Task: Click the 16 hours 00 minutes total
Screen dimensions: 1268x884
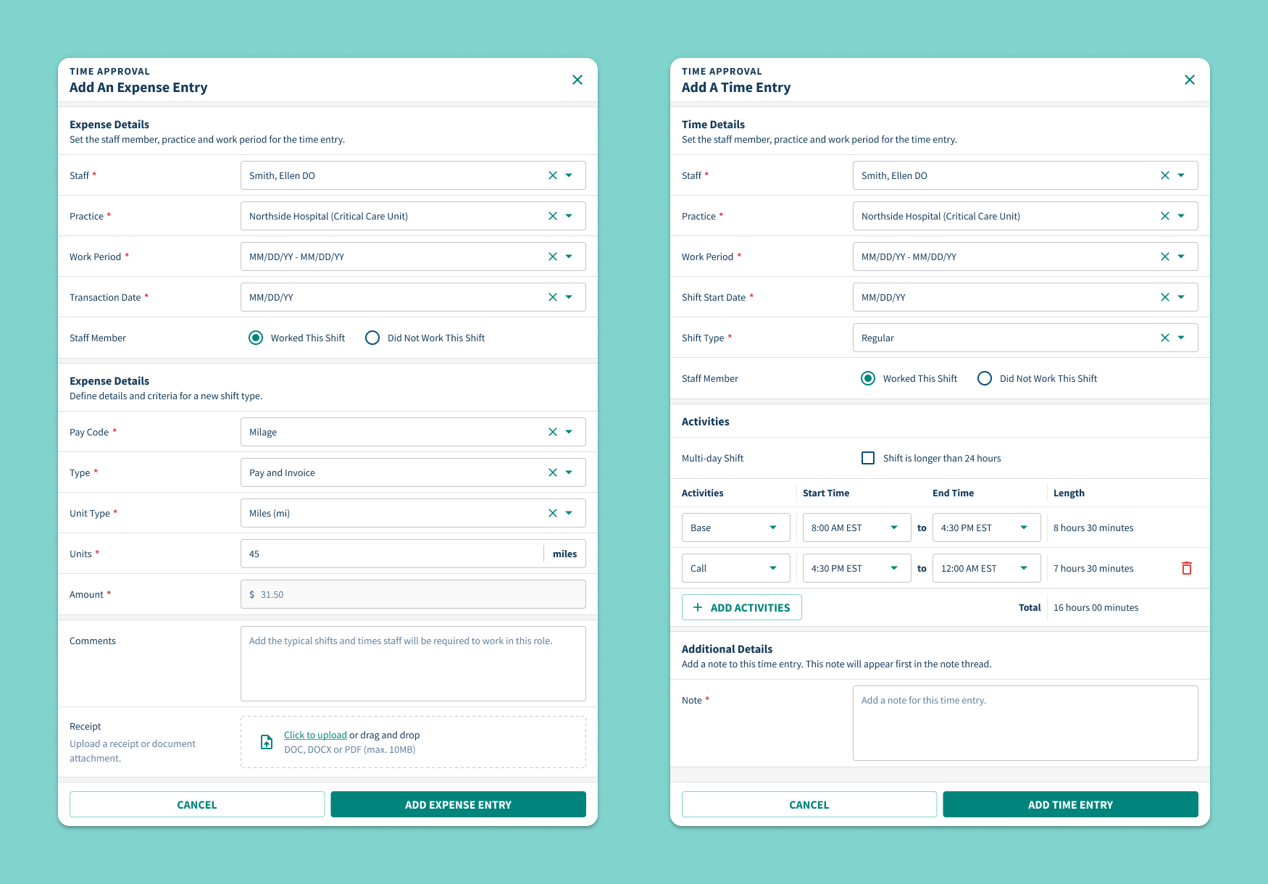Action: (x=1096, y=607)
